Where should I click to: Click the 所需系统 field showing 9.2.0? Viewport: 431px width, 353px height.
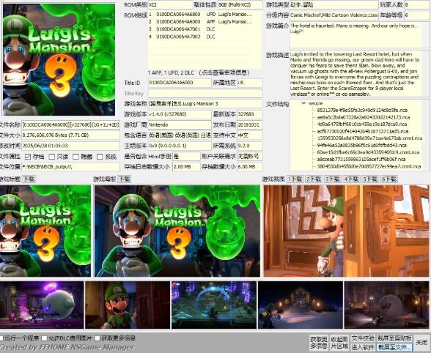point(249,146)
